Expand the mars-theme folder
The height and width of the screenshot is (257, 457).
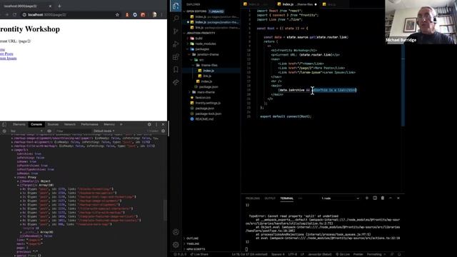point(206,92)
